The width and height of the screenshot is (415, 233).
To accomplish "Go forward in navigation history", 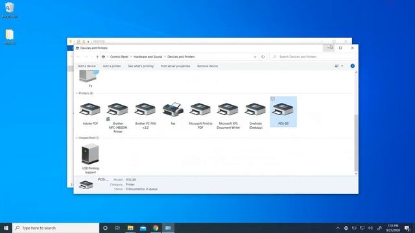I will point(86,57).
